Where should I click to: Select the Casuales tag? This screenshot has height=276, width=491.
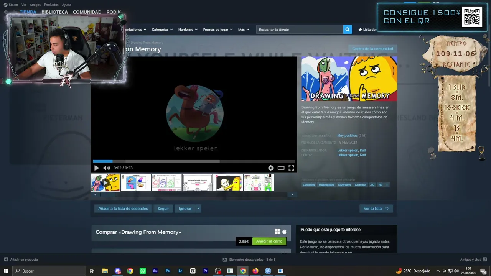[309, 185]
